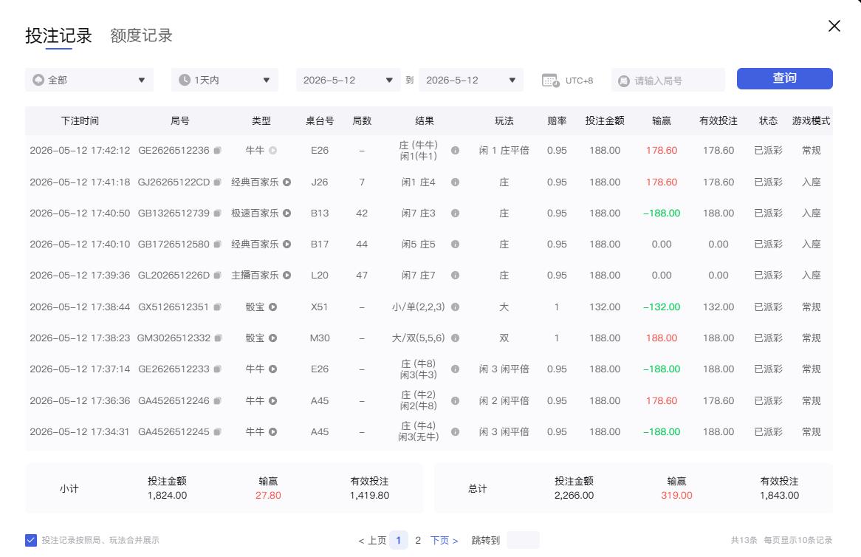Click the 输赢 column header
Image resolution: width=861 pixels, height=557 pixels.
(x=661, y=121)
